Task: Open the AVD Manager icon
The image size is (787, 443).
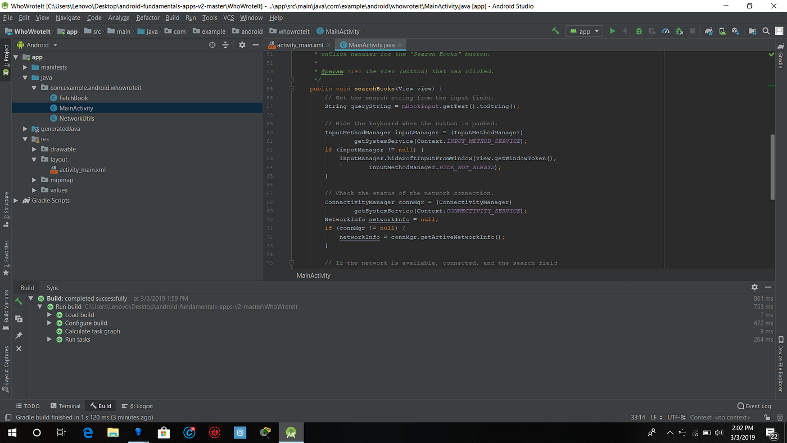Action: coord(721,31)
